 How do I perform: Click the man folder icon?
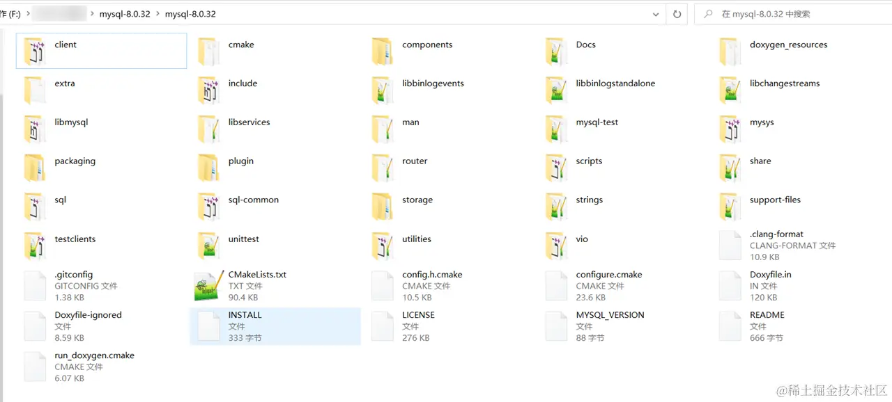(x=383, y=129)
